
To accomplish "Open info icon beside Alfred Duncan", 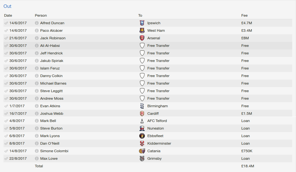I will (x=37, y=23).
